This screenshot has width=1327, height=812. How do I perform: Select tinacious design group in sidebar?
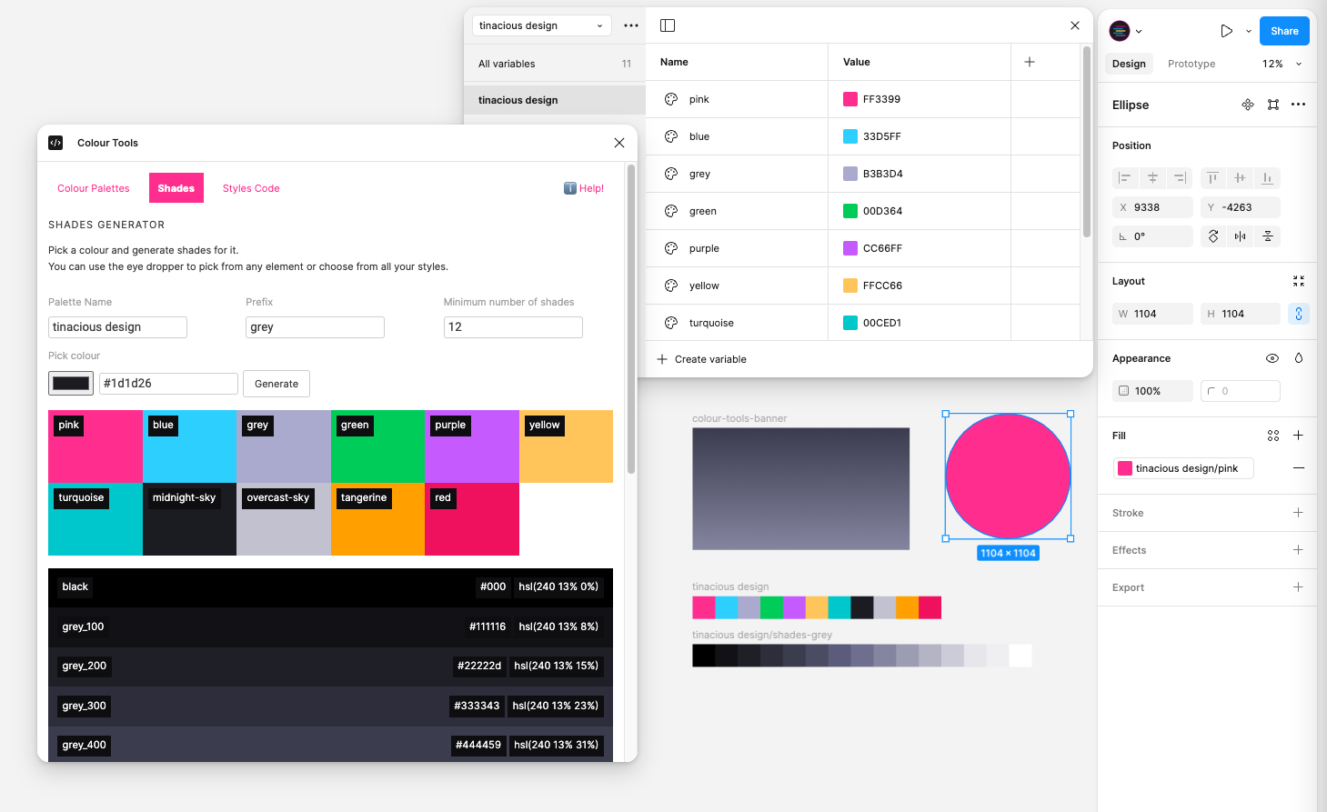coord(555,100)
